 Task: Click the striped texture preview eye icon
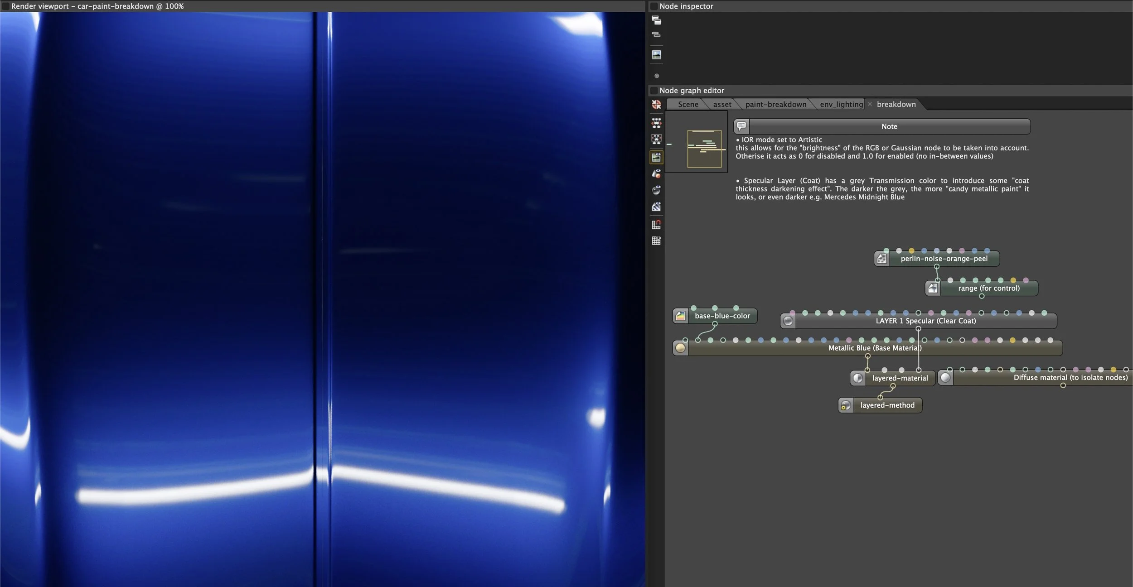tap(656, 207)
